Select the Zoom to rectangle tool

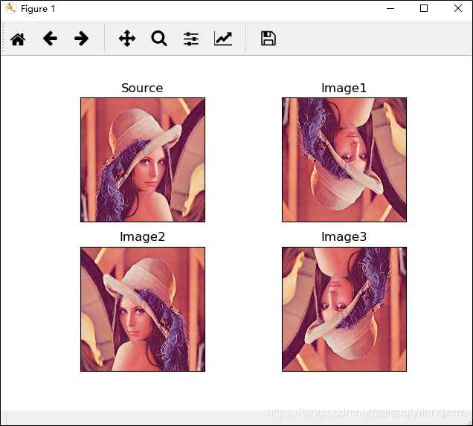tap(159, 39)
